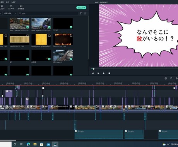The image size is (178, 147).
Task: Open the エレメント (Elements) tab
Action: pyautogui.click(x=11, y=7)
